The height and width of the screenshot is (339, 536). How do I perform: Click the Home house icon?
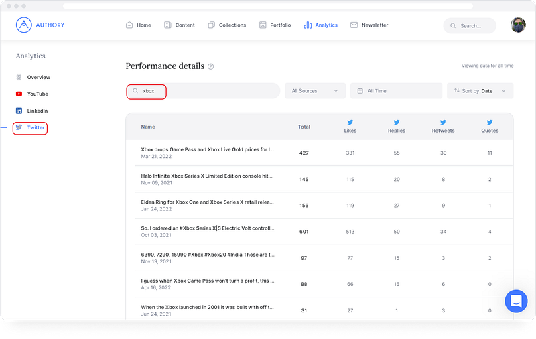129,25
